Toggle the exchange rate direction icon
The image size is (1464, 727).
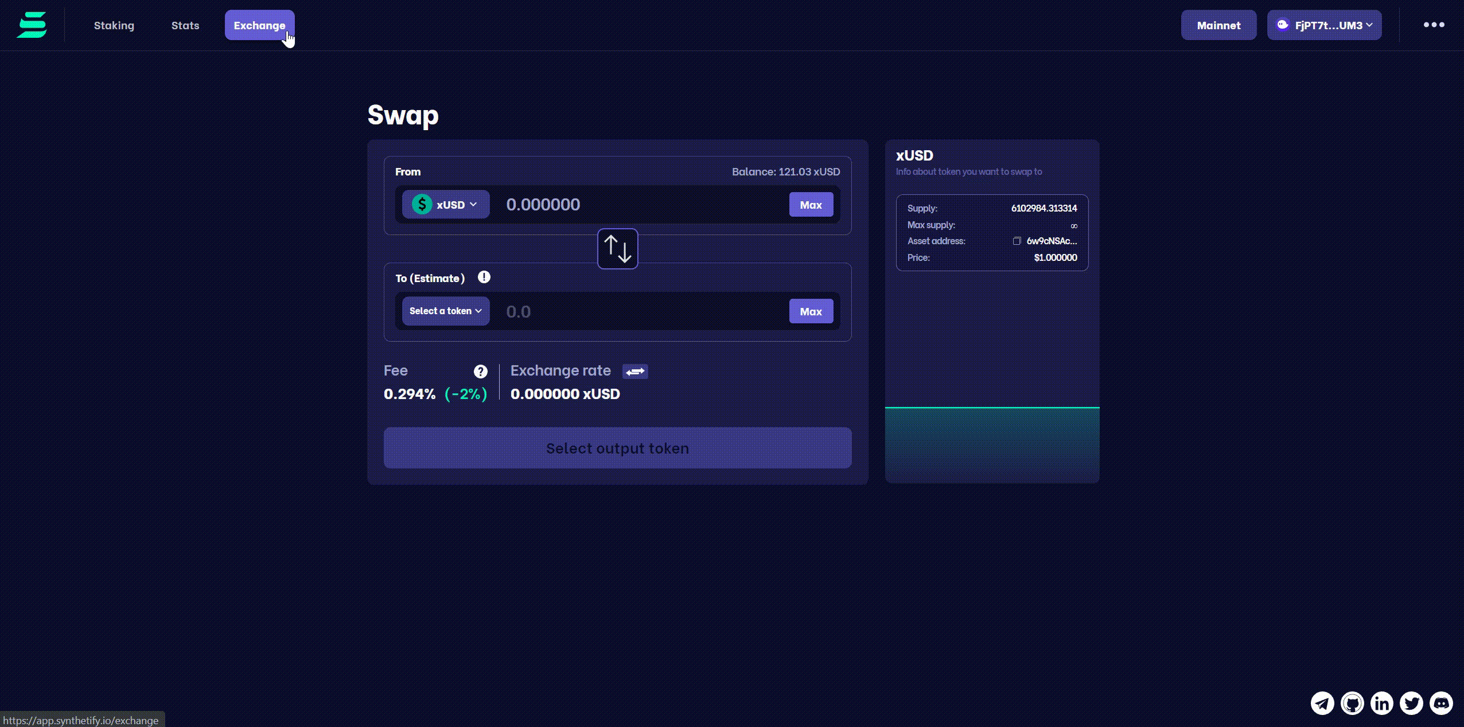(635, 372)
